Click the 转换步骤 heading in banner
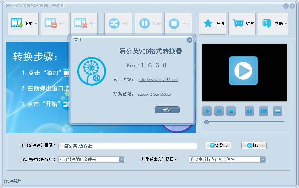This screenshot has width=299, height=188. (35, 57)
